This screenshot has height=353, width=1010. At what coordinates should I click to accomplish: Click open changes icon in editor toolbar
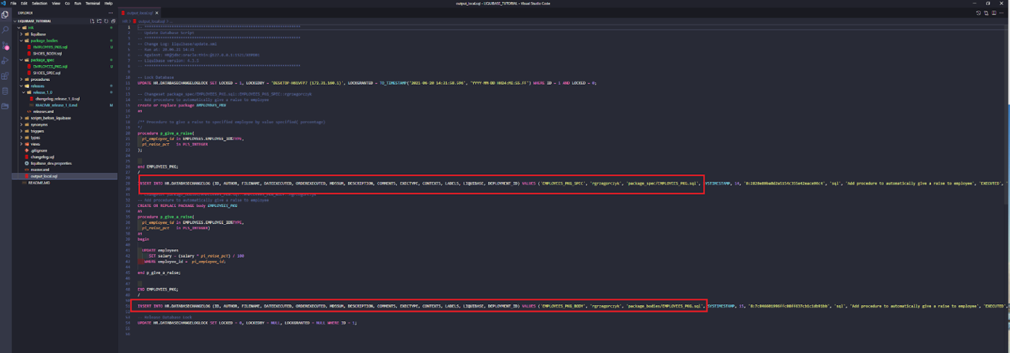coord(985,12)
